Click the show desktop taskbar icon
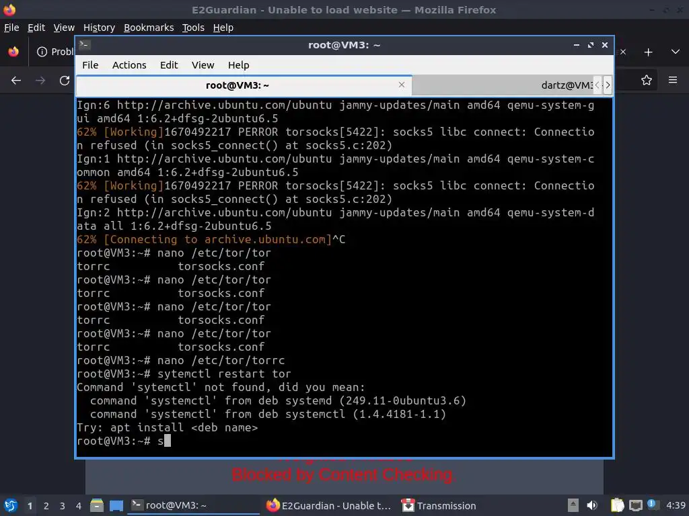 pyautogui.click(x=116, y=505)
